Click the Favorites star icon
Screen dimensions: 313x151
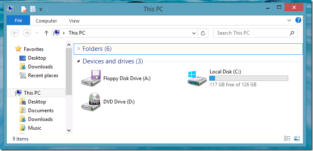tap(18, 49)
